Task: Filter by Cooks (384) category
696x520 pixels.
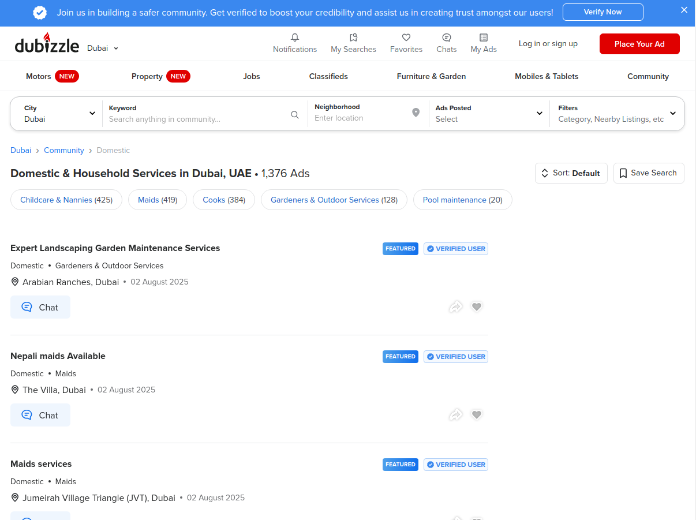Action: tap(224, 200)
